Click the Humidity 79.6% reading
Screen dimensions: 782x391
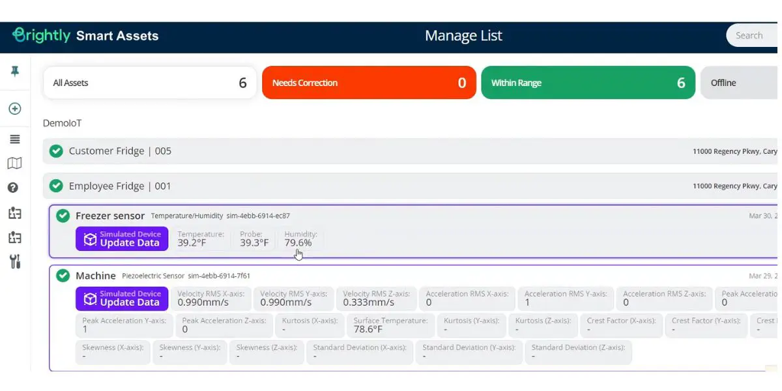[300, 239]
